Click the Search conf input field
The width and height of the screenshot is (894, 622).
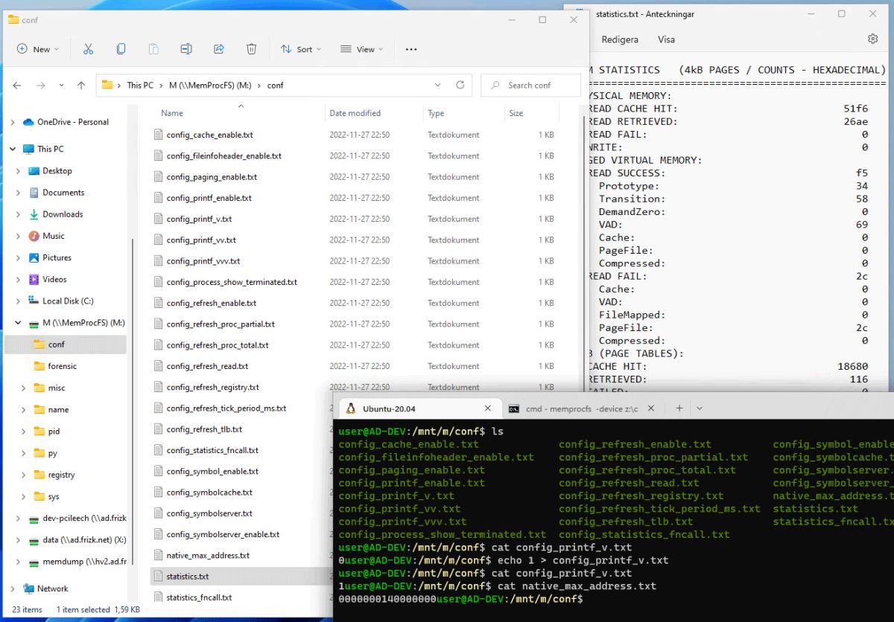[530, 85]
